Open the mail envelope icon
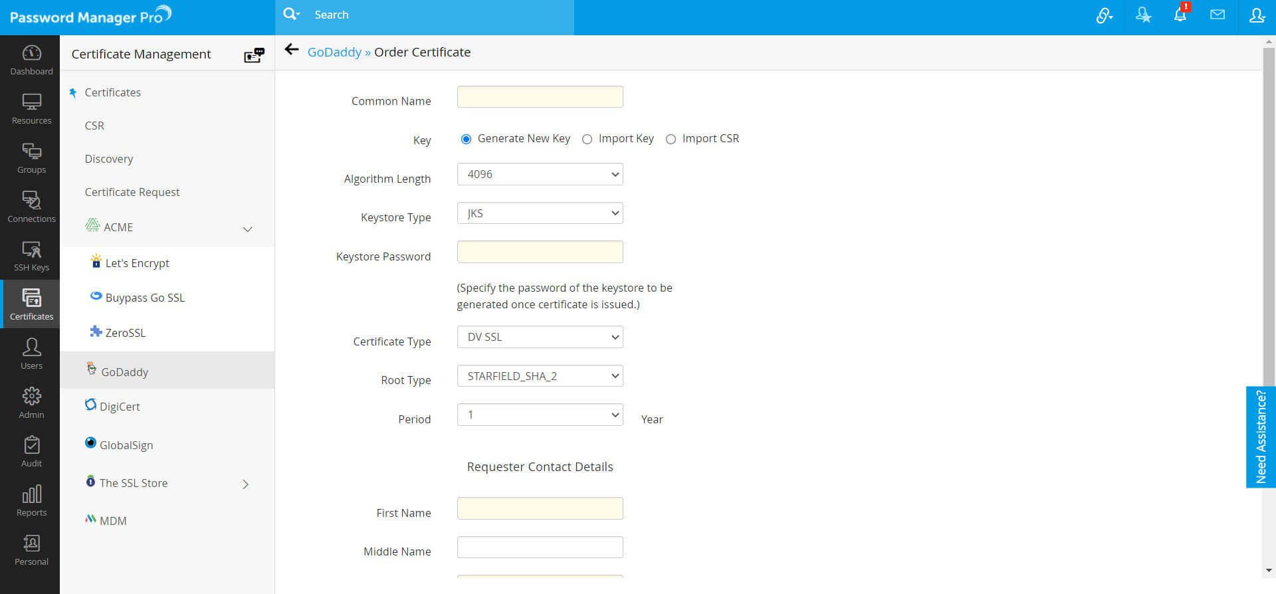 tap(1218, 15)
